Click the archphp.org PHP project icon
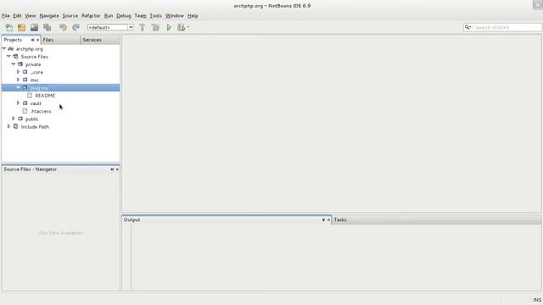Screen dimensions: 543x305 tap(11, 49)
